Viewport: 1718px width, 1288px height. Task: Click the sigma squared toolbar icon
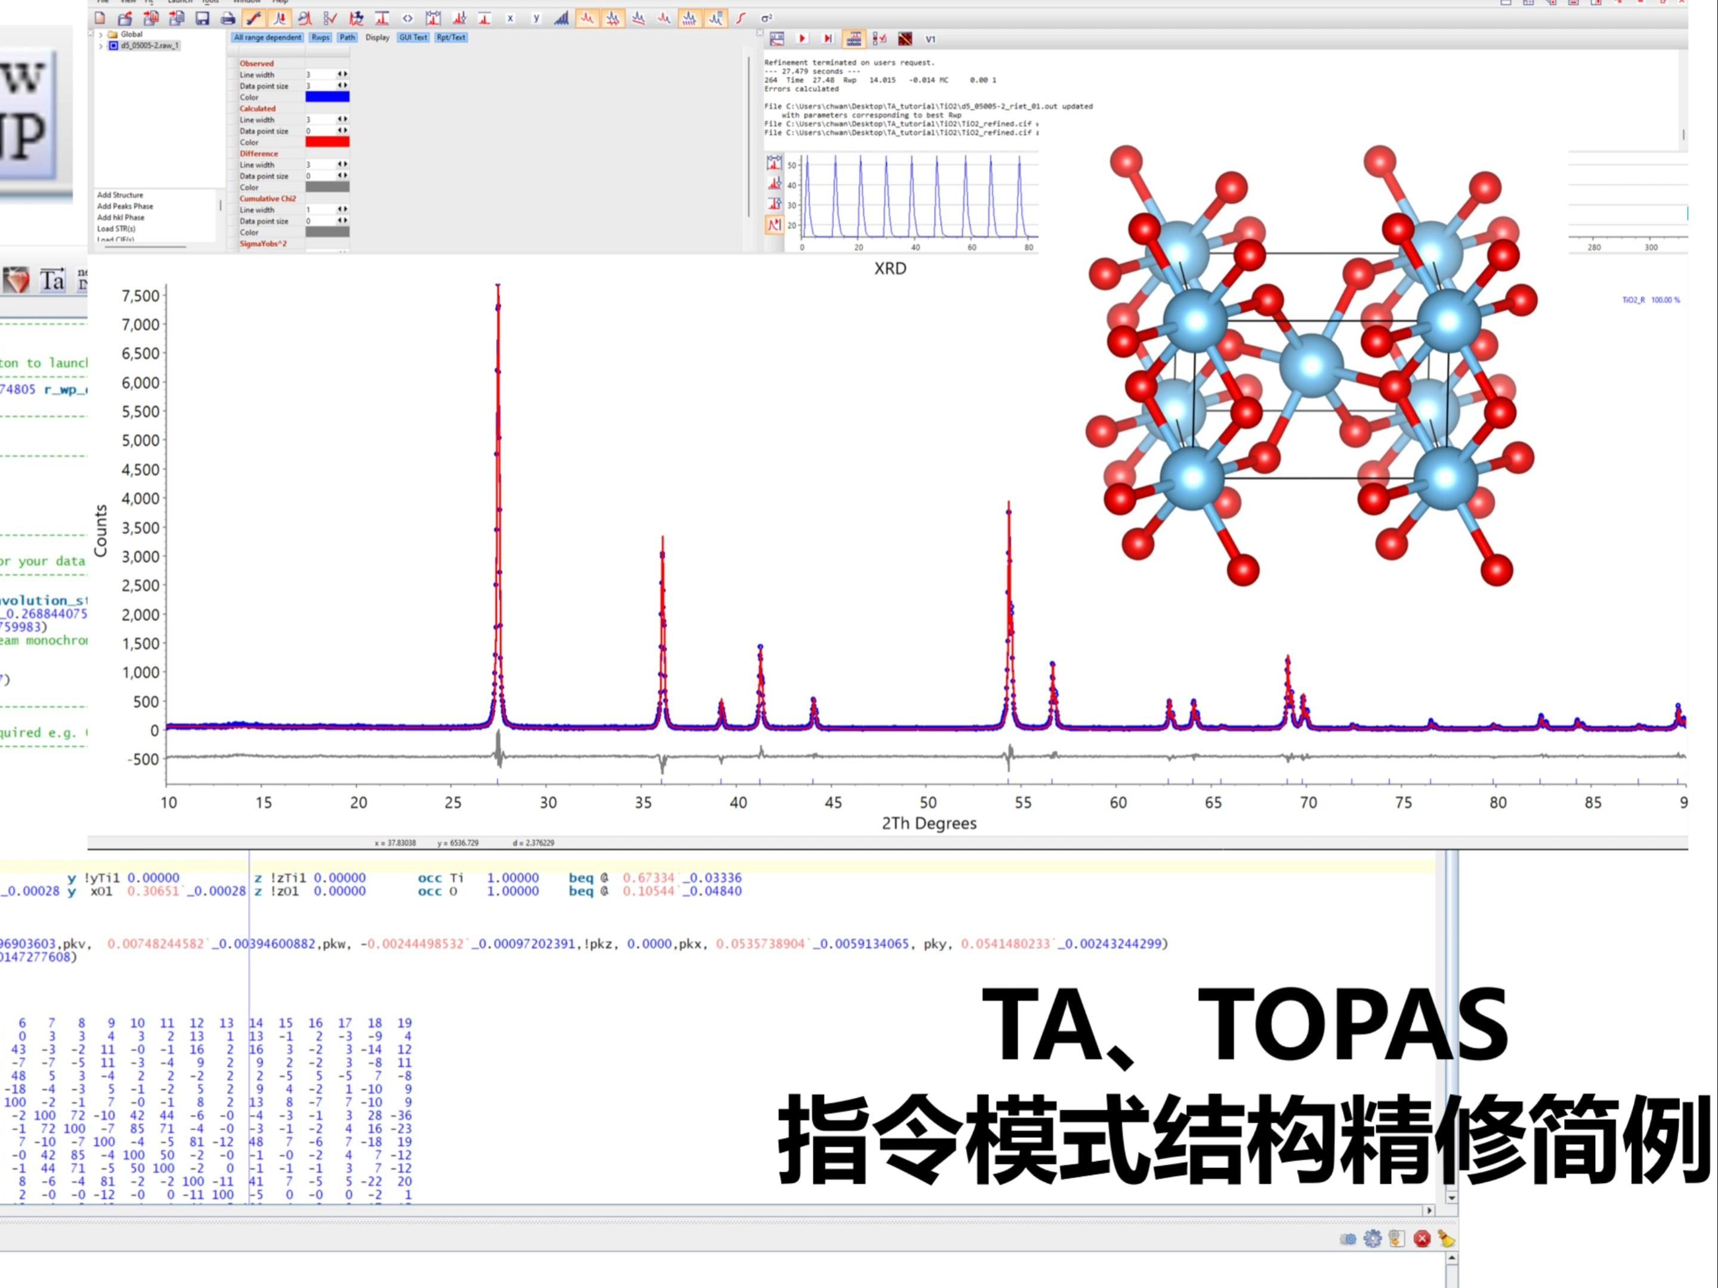pos(767,18)
